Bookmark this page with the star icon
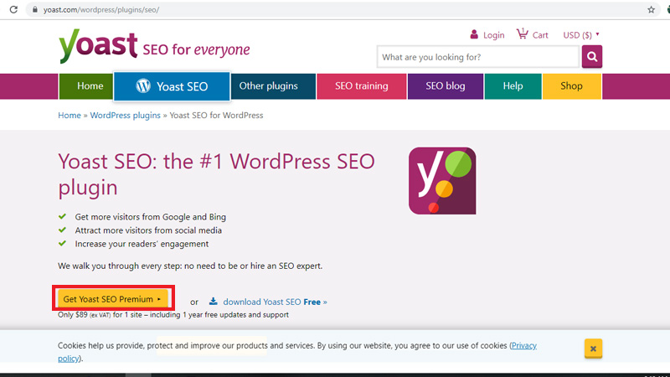 [651, 9]
